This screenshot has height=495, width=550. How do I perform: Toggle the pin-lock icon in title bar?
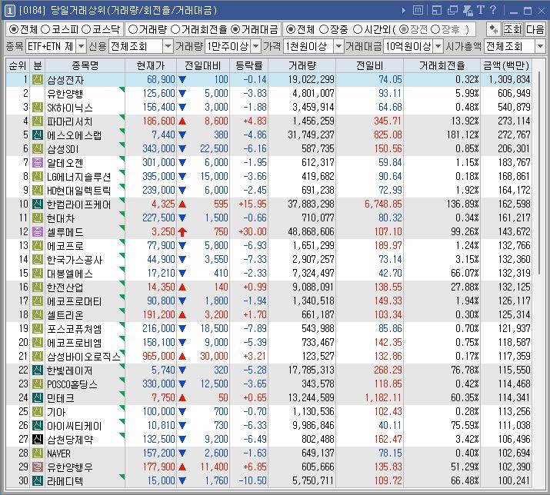tap(468, 11)
